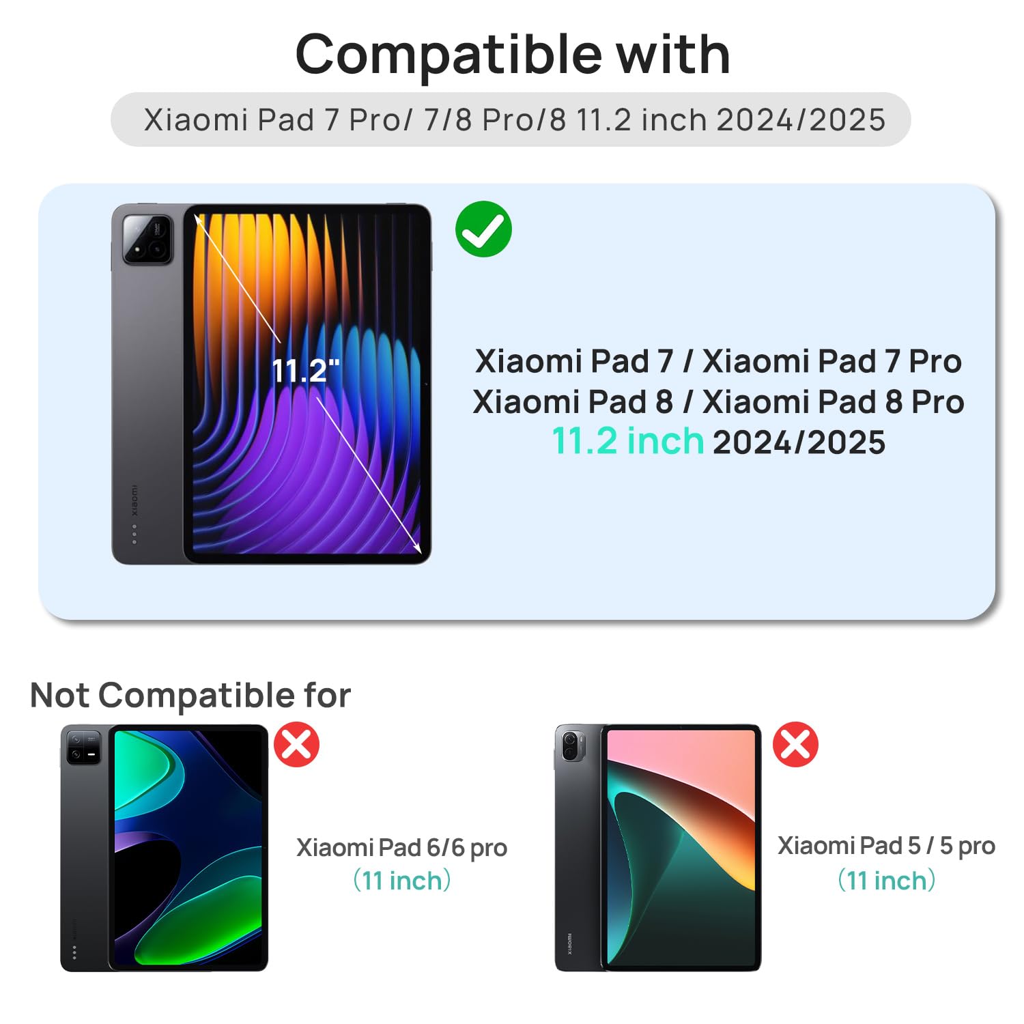Screen dimensions: 1024x1024
Task: Click the red X beside Xiaomi Pad 6
Action: coord(297,744)
